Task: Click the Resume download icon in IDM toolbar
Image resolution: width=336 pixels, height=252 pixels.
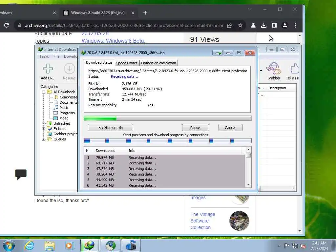Action: coord(69,69)
